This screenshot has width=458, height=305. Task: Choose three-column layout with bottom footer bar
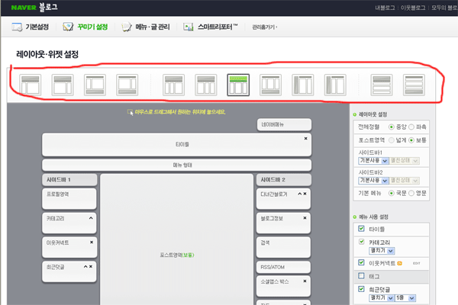pyautogui.click(x=270, y=85)
